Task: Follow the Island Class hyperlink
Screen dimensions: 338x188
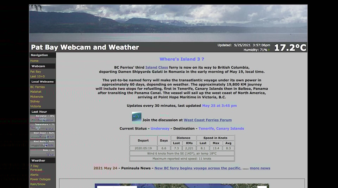Action: click(x=156, y=67)
